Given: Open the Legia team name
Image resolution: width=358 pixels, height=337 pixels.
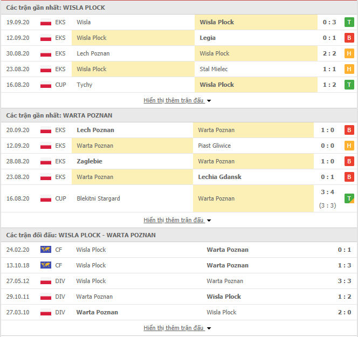Looking at the screenshot, I should 208,38.
